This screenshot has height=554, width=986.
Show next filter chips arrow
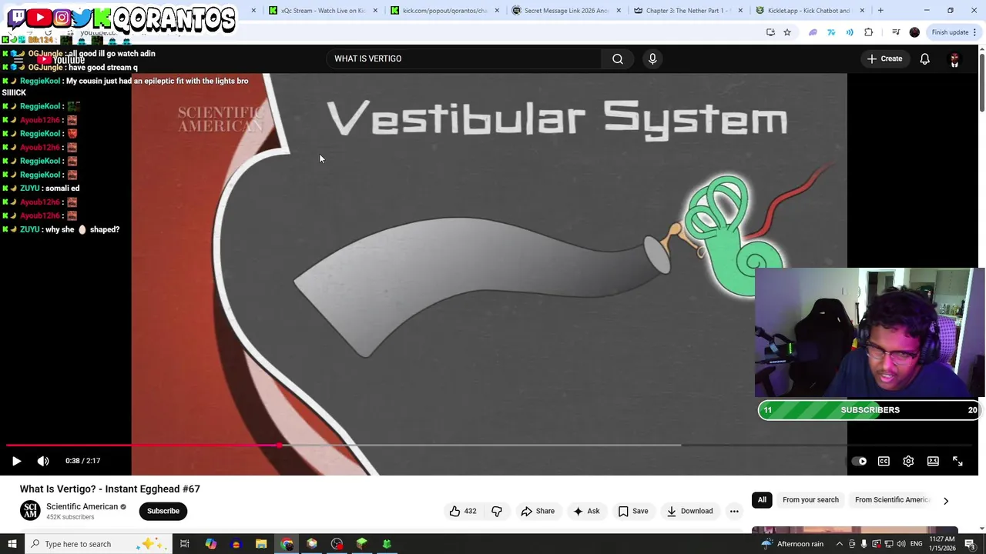pos(946,501)
